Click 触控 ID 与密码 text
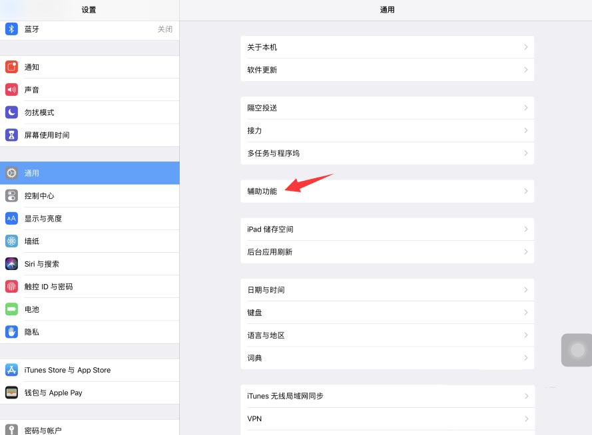The height and width of the screenshot is (435, 592). coord(49,287)
